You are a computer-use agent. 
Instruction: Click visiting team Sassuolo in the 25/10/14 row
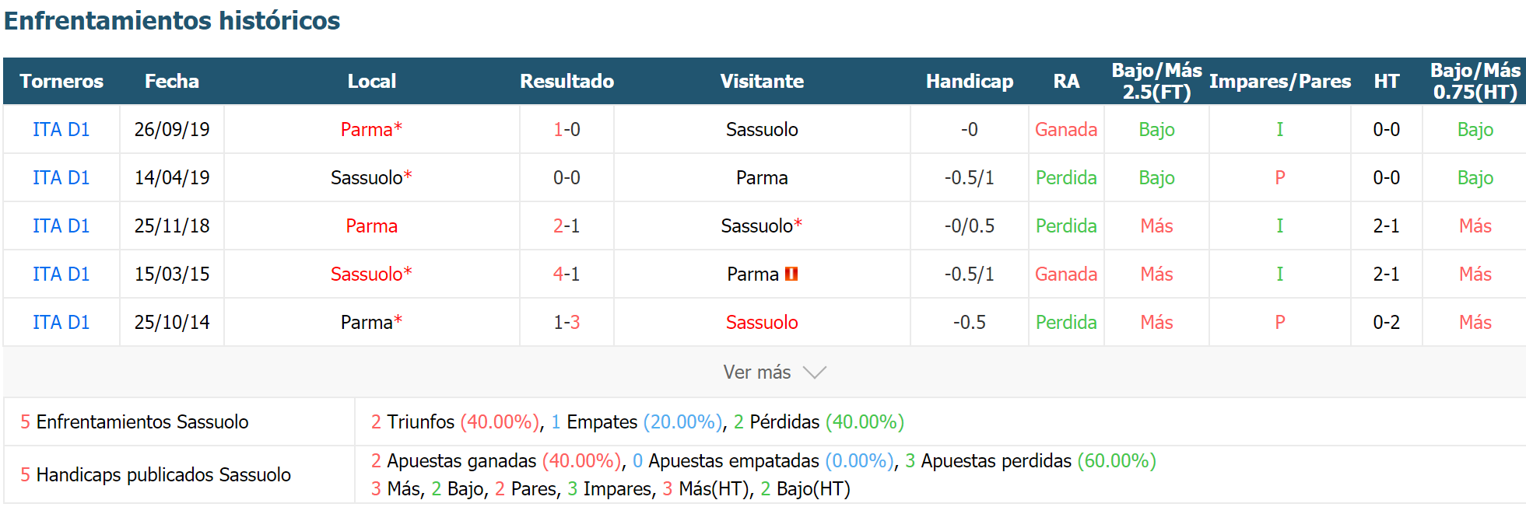pyautogui.click(x=762, y=322)
